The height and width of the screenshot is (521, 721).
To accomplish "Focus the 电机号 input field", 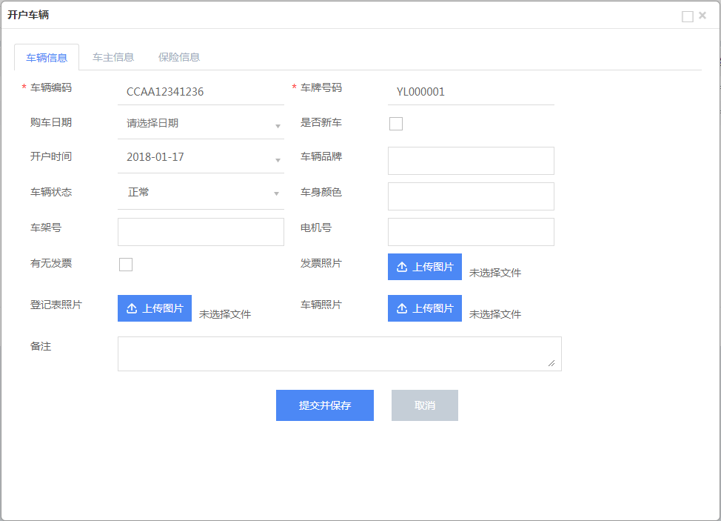I will (x=471, y=232).
